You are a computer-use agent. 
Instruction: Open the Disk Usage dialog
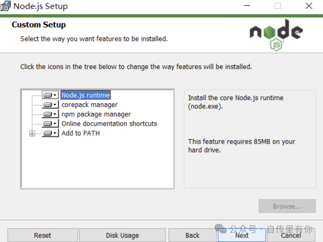coord(122,235)
